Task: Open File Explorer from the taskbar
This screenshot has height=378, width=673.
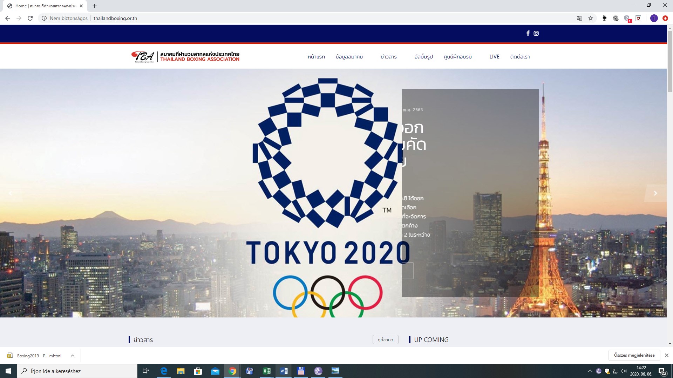Action: tap(181, 371)
